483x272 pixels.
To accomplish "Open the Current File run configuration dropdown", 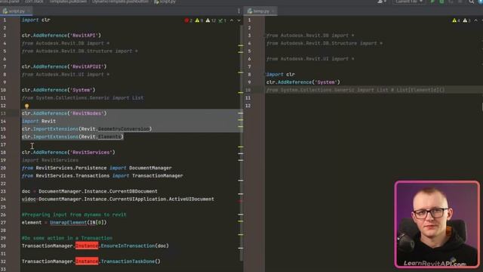I will point(409,2).
